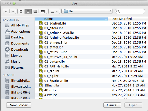Screen dimensions: 148x111
Task: Select 01_adafruit.lbr file icon
Action: point(41,23)
